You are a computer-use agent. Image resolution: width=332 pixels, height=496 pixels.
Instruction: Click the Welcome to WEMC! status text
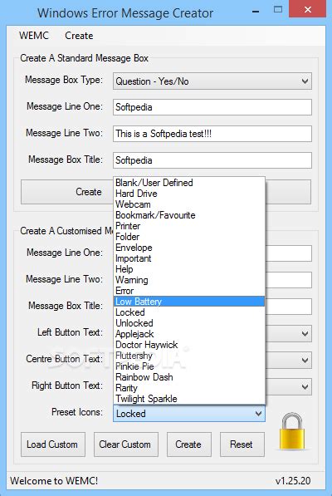(x=54, y=481)
